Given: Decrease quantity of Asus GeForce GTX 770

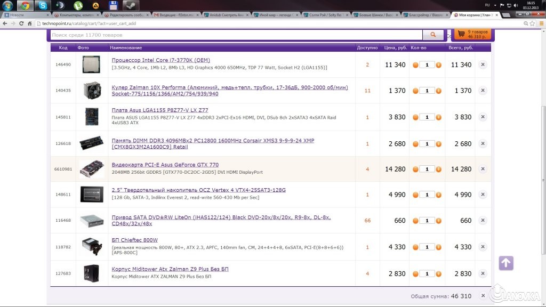Looking at the screenshot, I should tap(415, 169).
